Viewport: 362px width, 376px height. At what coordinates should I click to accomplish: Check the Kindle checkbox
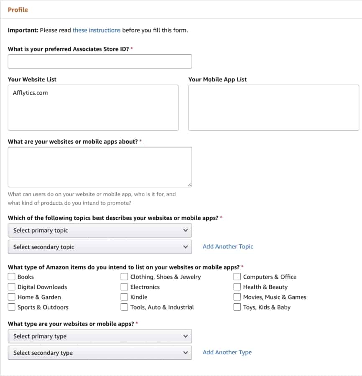coord(124,297)
